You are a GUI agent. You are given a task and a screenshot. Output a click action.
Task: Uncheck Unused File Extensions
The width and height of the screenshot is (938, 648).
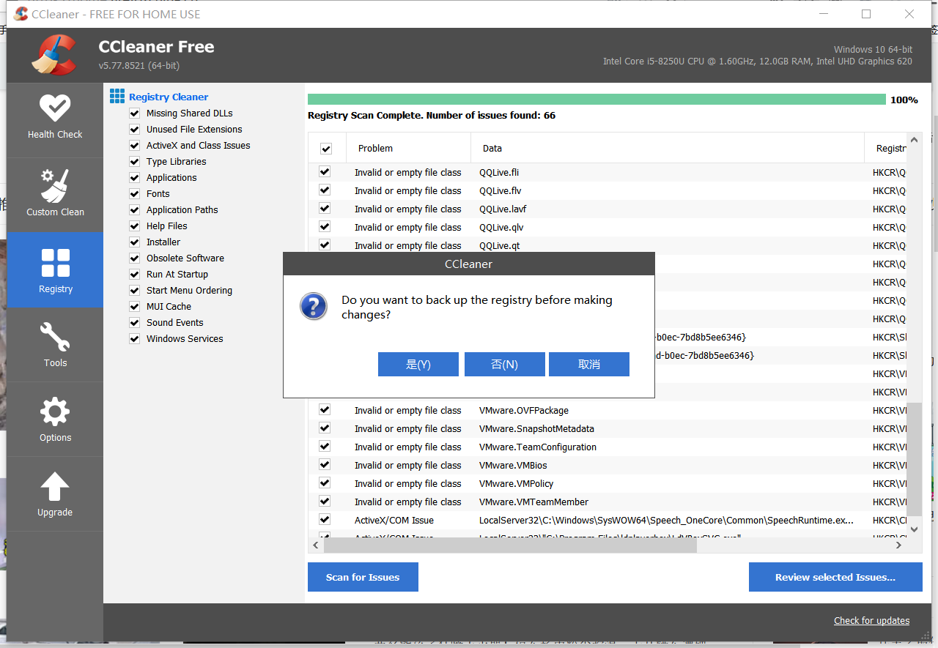(x=134, y=130)
